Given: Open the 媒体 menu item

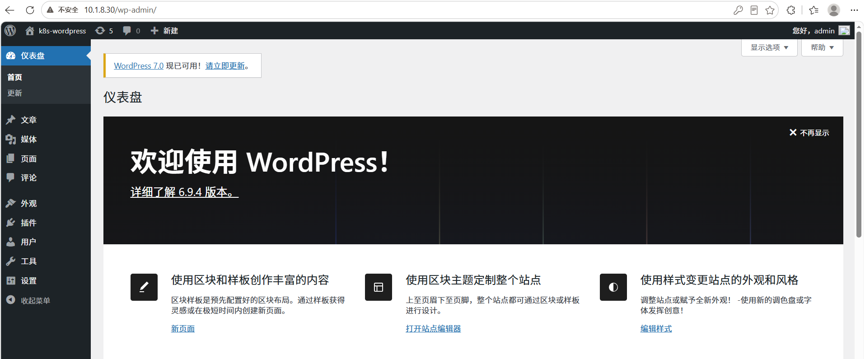Looking at the screenshot, I should (46, 139).
